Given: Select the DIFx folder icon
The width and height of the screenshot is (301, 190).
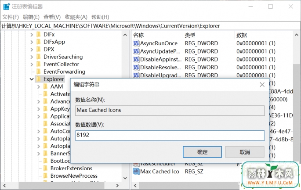Looking at the screenshot, I should click(x=39, y=34).
